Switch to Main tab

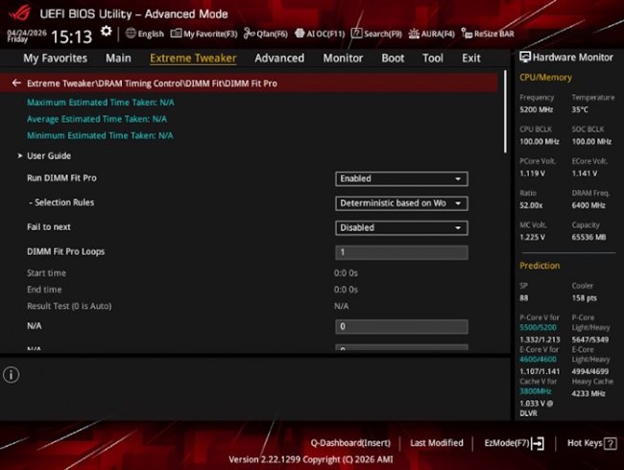click(118, 59)
